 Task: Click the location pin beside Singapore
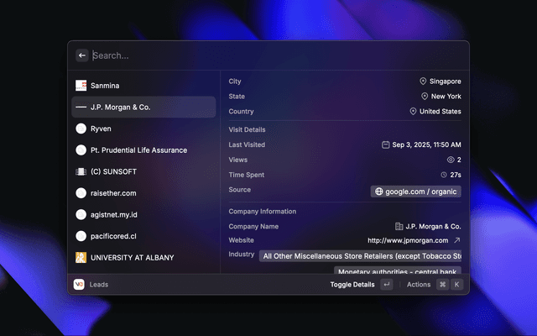(x=424, y=81)
